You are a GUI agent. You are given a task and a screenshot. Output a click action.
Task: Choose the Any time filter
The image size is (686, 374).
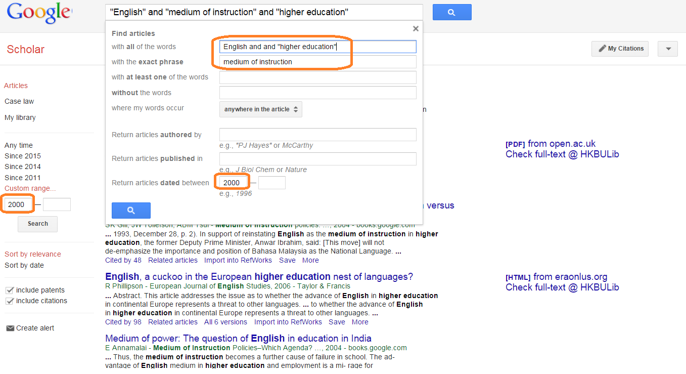(x=19, y=145)
